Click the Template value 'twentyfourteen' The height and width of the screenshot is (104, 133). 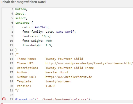click(x=58, y=81)
